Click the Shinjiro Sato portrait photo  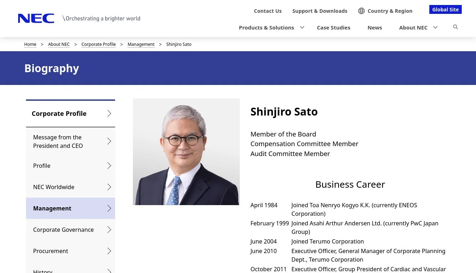pos(186,152)
